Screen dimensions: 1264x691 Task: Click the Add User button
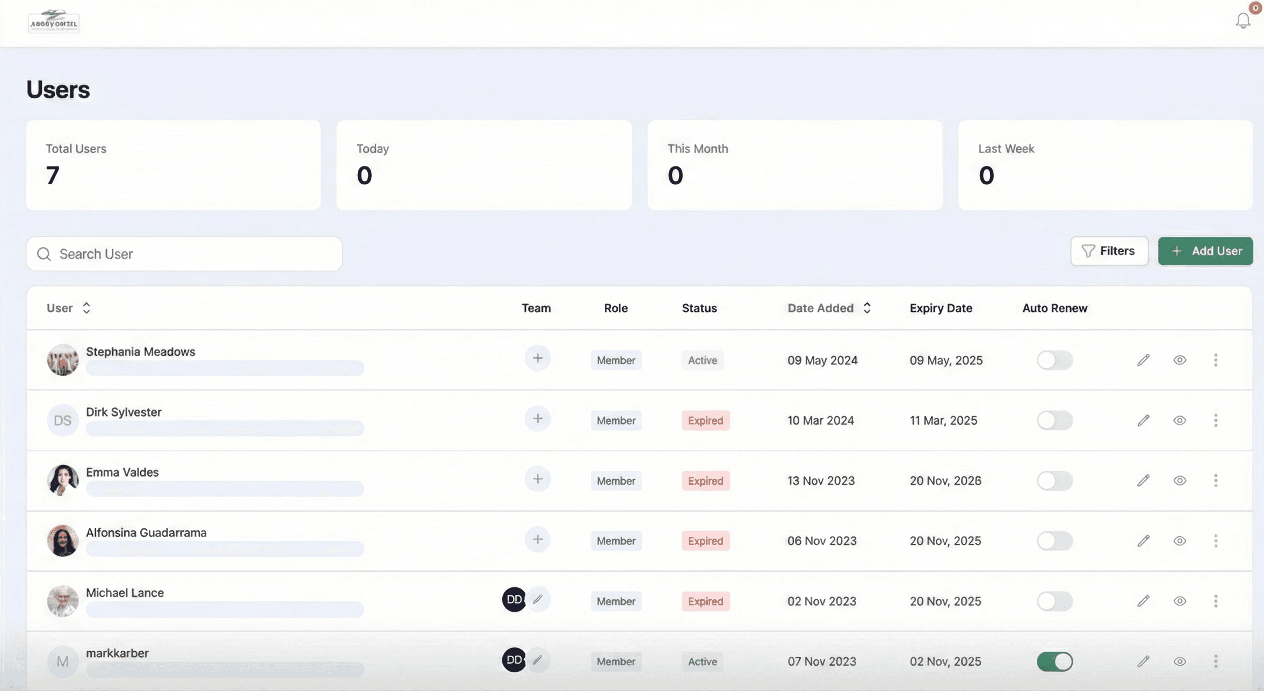[x=1205, y=251]
